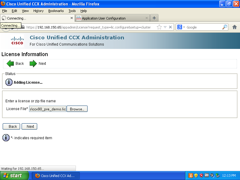Click the bottom Back button
240x180 pixels.
coord(11,126)
